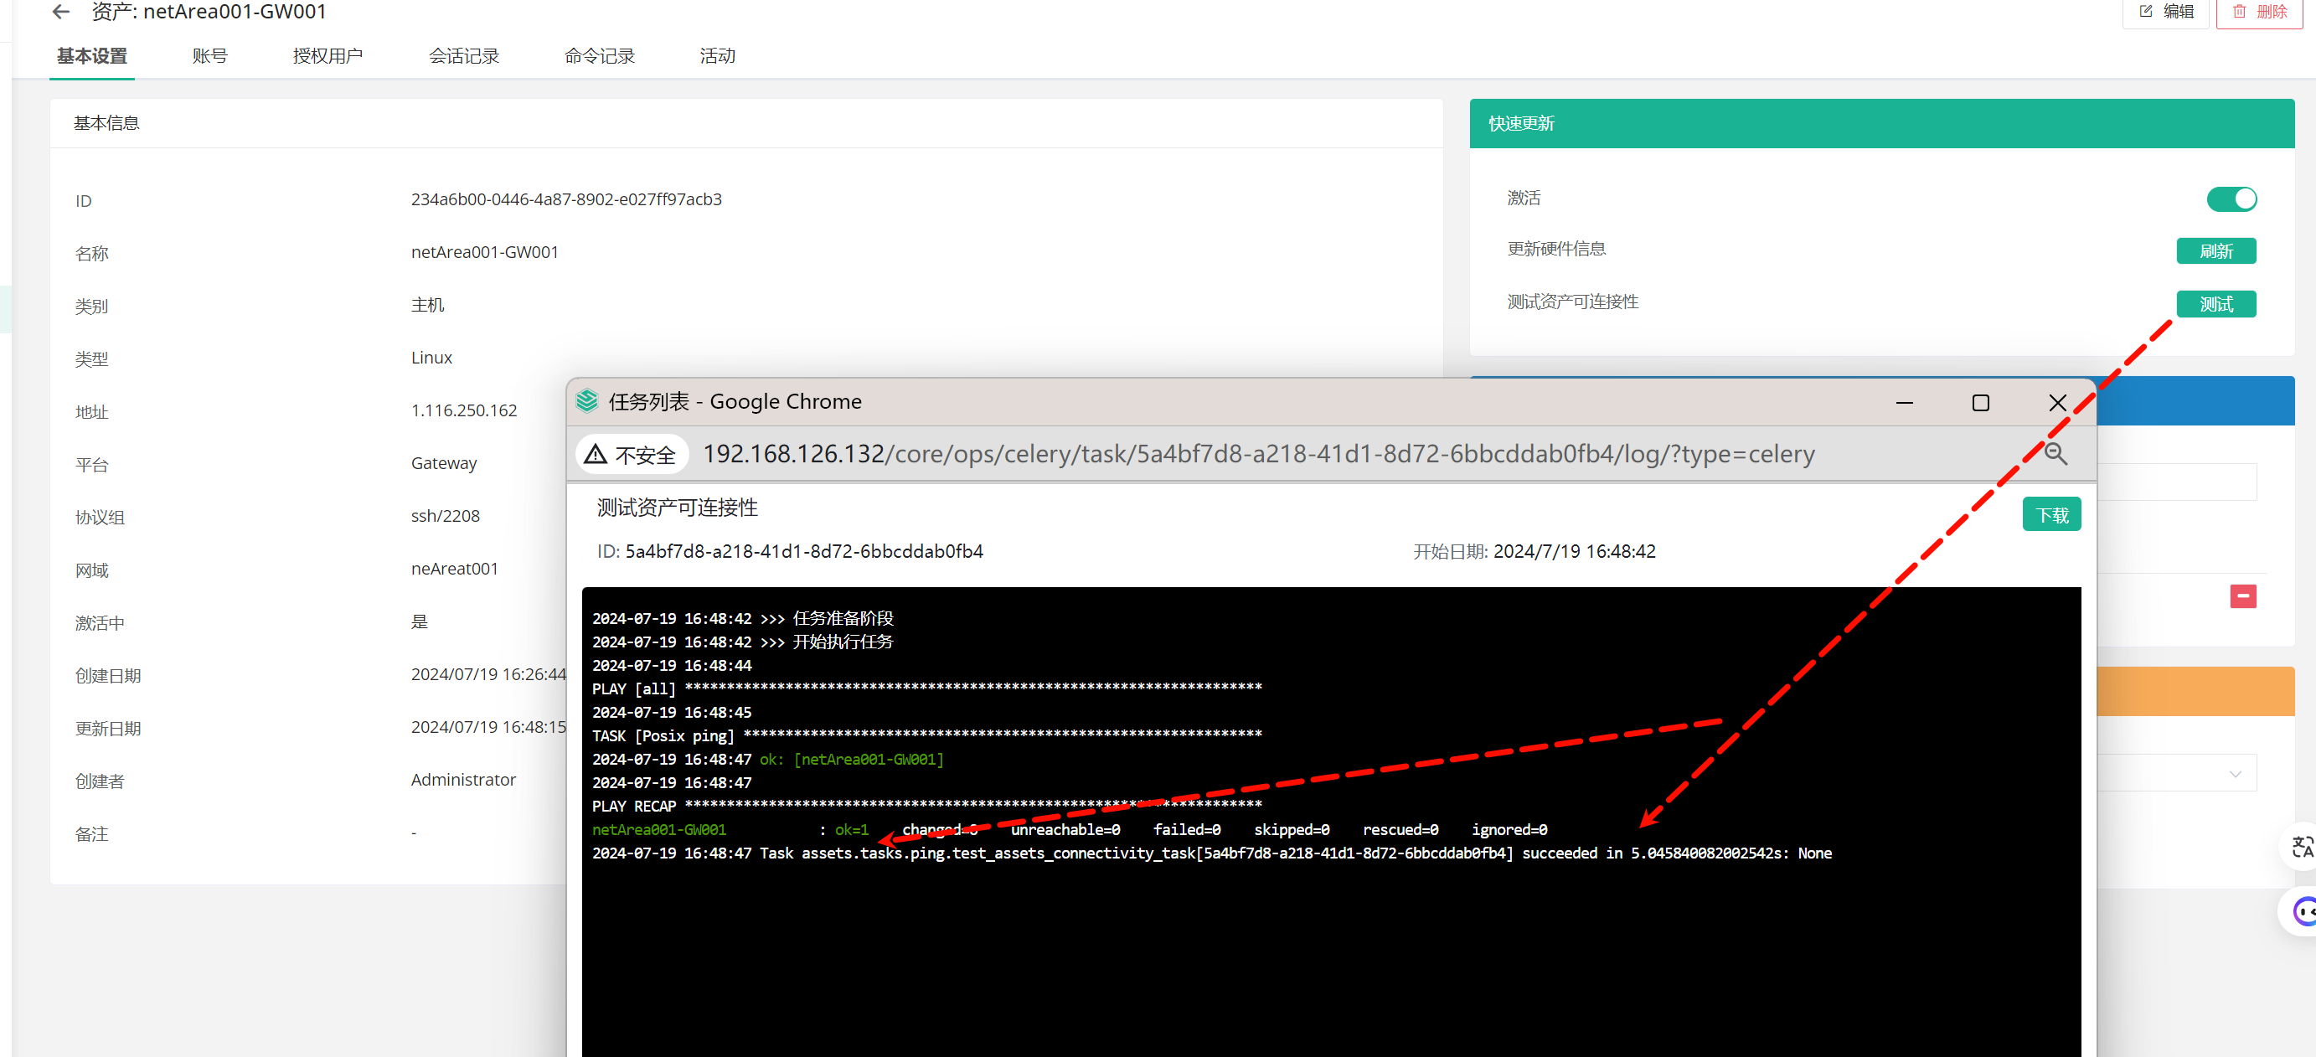Toggle the 激活 activation switch
2316x1057 pixels.
tap(2231, 199)
